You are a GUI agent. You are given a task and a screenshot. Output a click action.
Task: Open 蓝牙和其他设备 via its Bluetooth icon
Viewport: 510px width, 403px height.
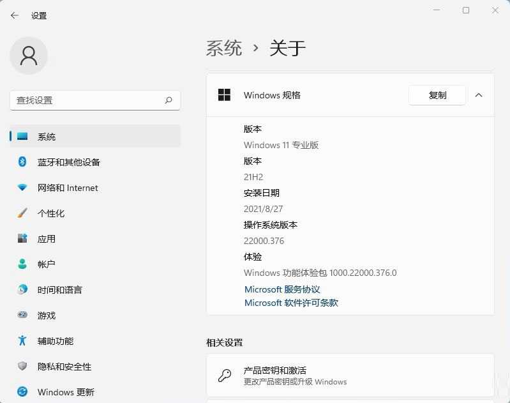coord(22,162)
